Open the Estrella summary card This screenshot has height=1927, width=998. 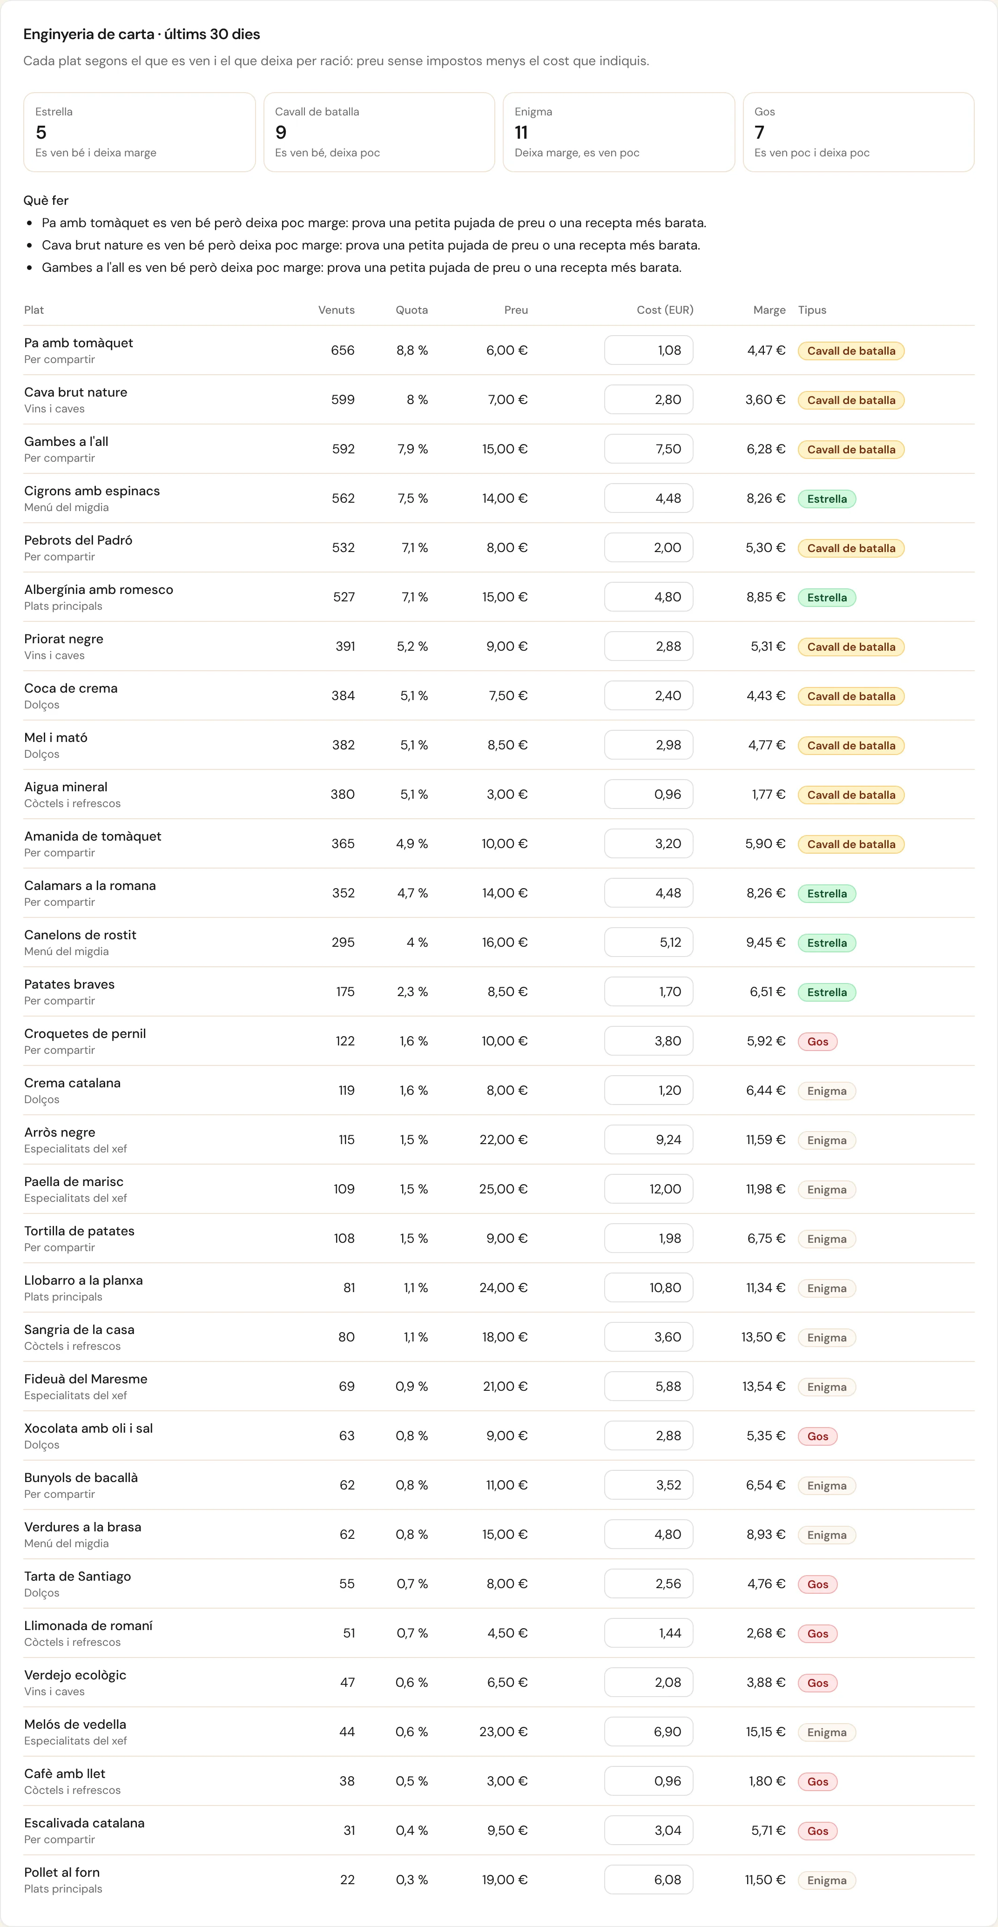pos(139,132)
